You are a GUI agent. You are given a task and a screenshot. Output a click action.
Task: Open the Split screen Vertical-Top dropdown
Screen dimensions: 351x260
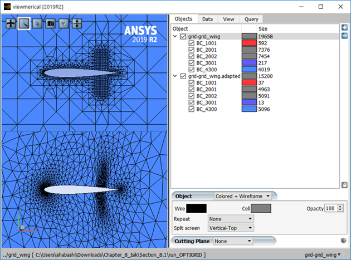point(231,228)
